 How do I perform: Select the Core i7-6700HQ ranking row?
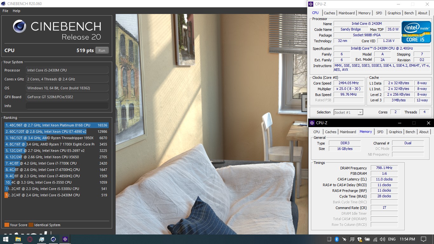[x=56, y=170]
